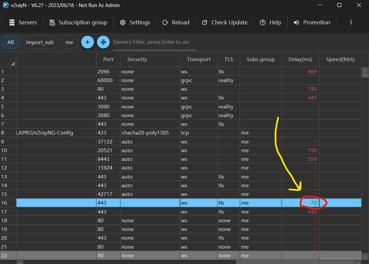Screen dimensions: 369x264
Task: Click port 3080 cell
Action: pos(108,115)
